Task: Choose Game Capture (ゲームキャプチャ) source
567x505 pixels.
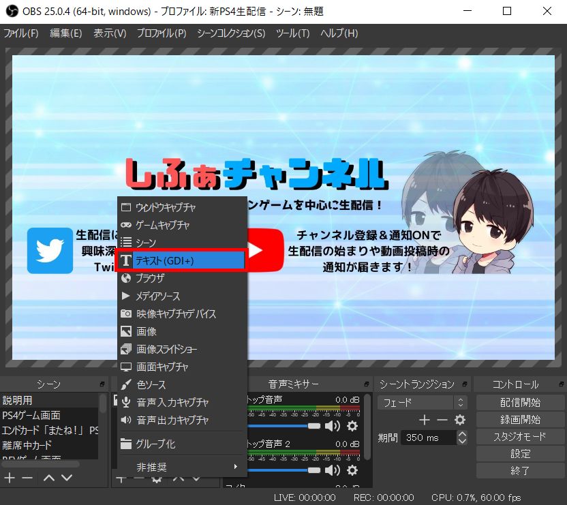Action: [182, 225]
